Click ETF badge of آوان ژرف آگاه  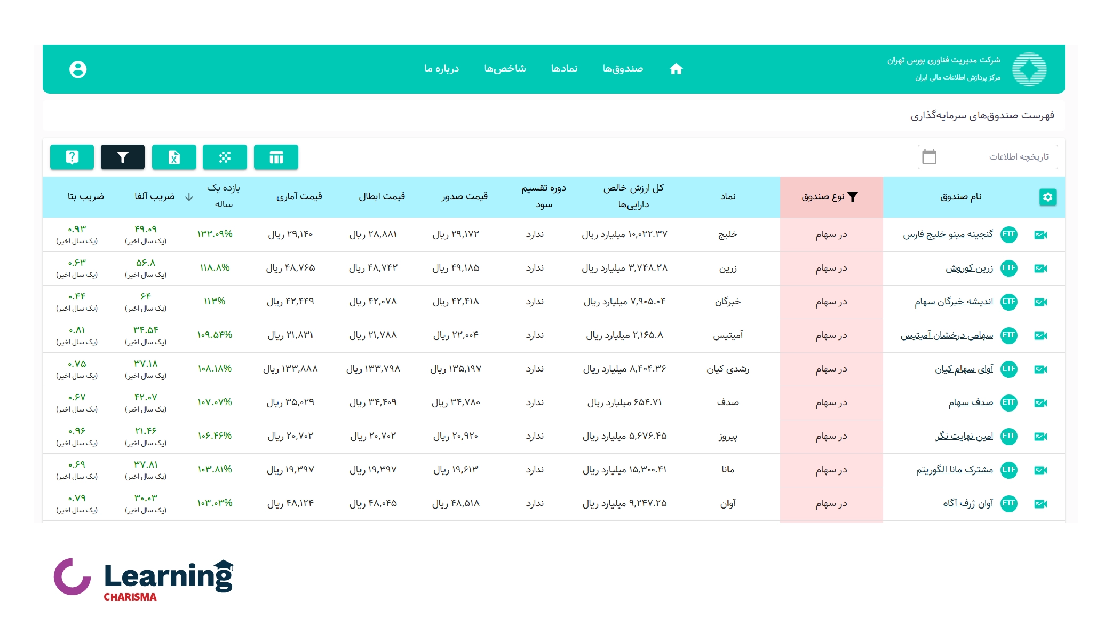(x=1008, y=503)
